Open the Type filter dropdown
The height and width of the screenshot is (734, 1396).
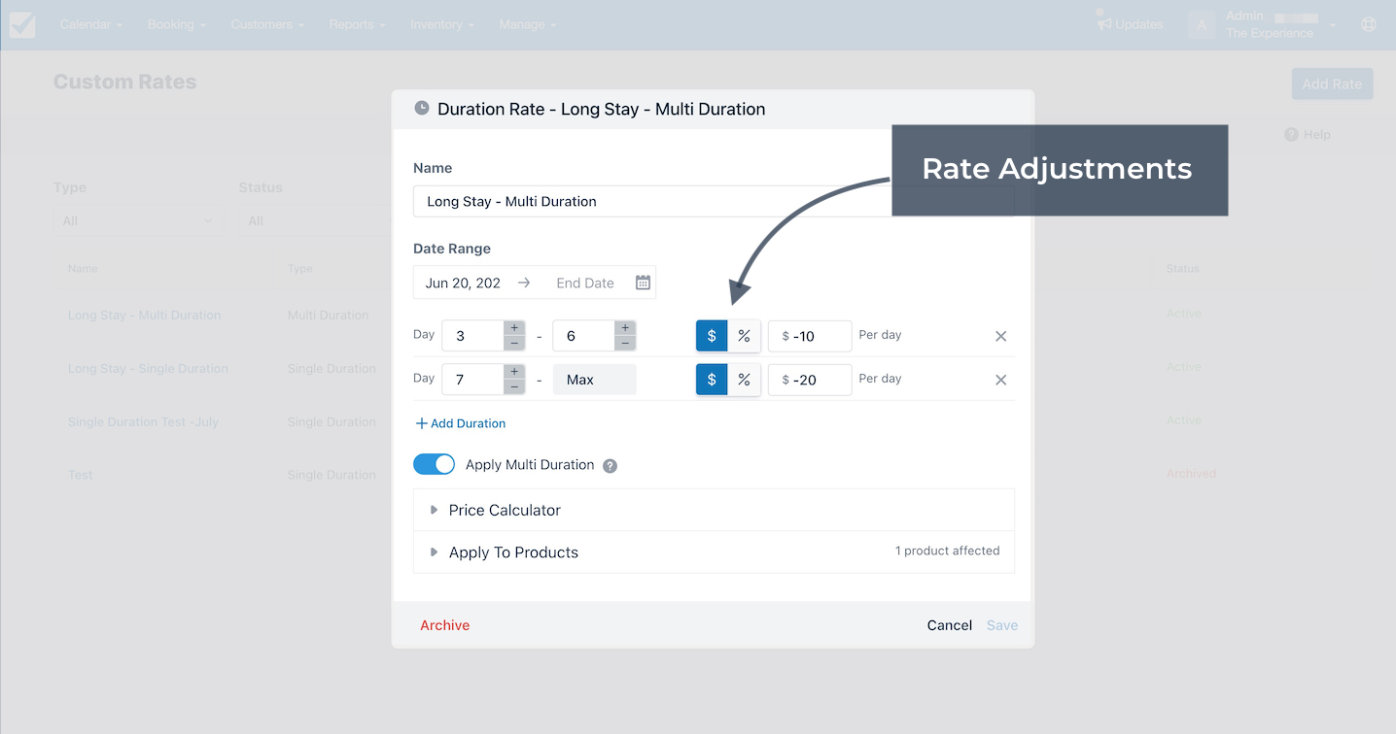(138, 221)
